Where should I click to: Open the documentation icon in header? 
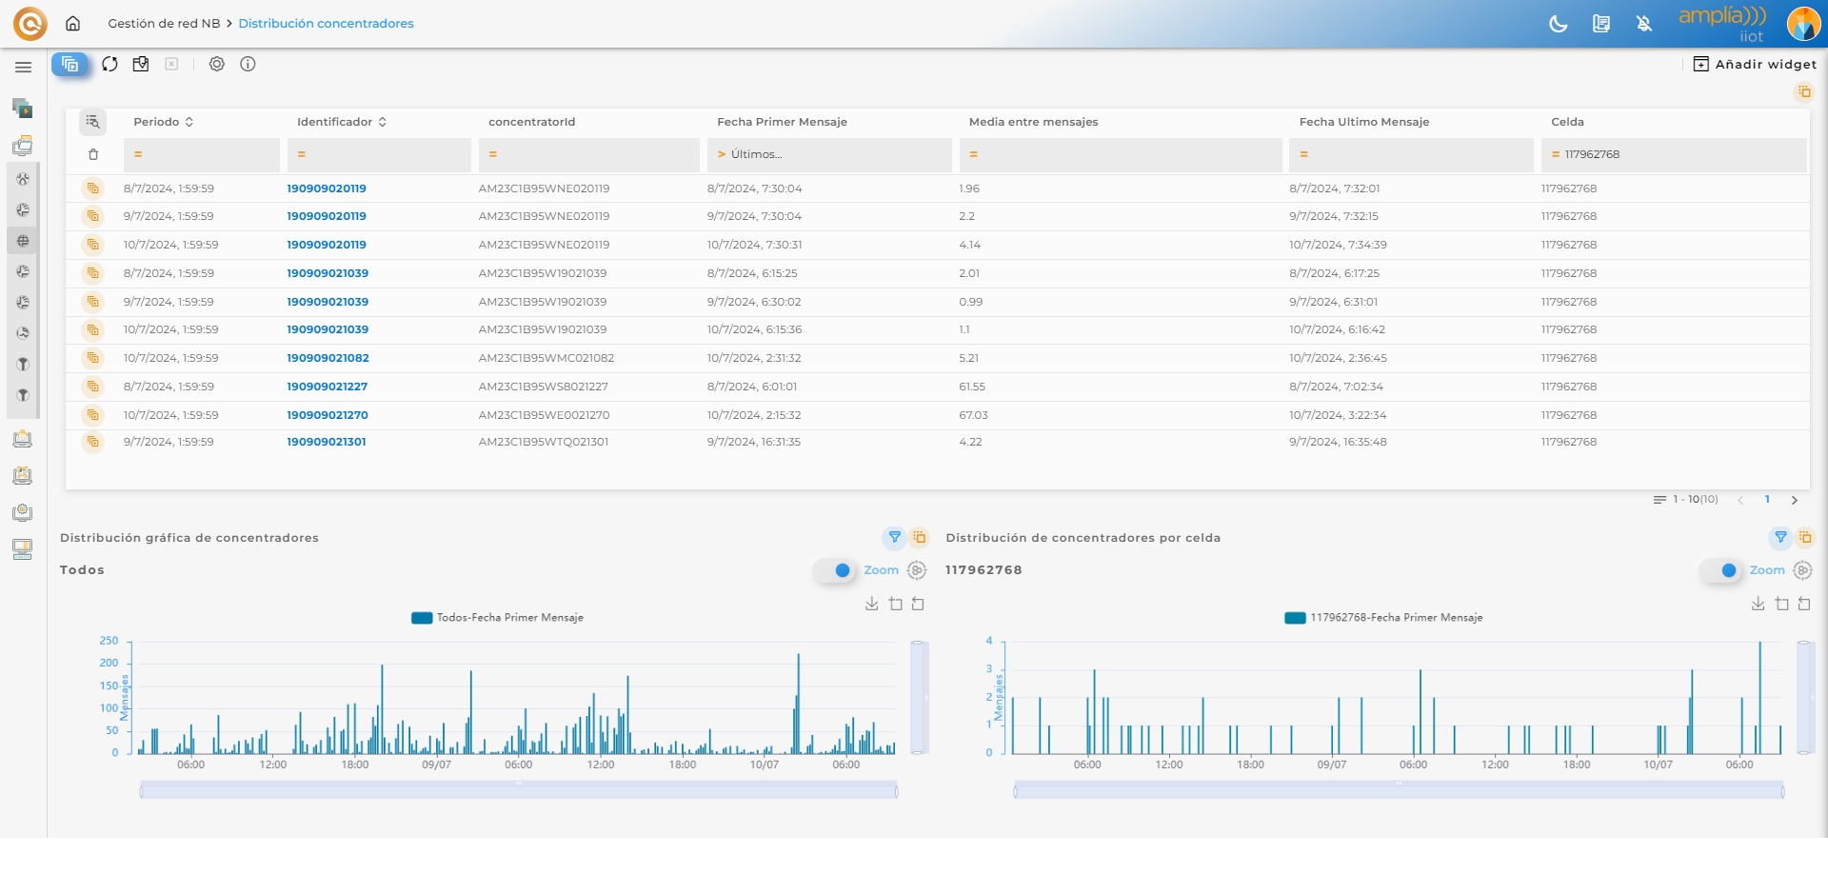(x=1601, y=24)
